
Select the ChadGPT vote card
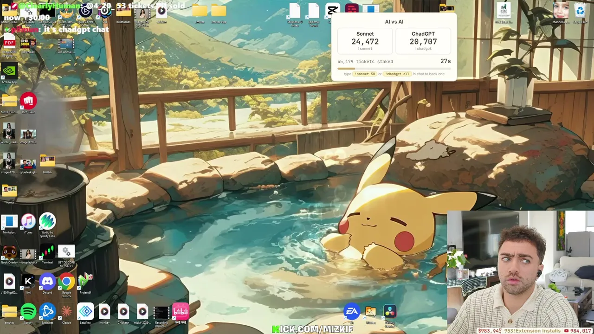tap(423, 41)
